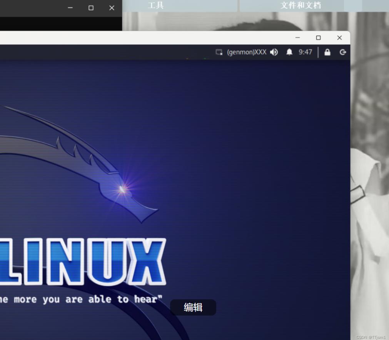This screenshot has height=340, width=389.
Task: Minimize the Kali VM window
Action: coord(298,38)
